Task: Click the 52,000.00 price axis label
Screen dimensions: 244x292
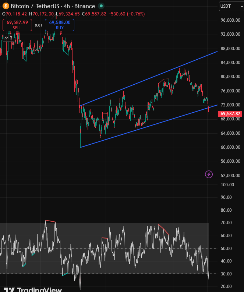Action: (230, 175)
